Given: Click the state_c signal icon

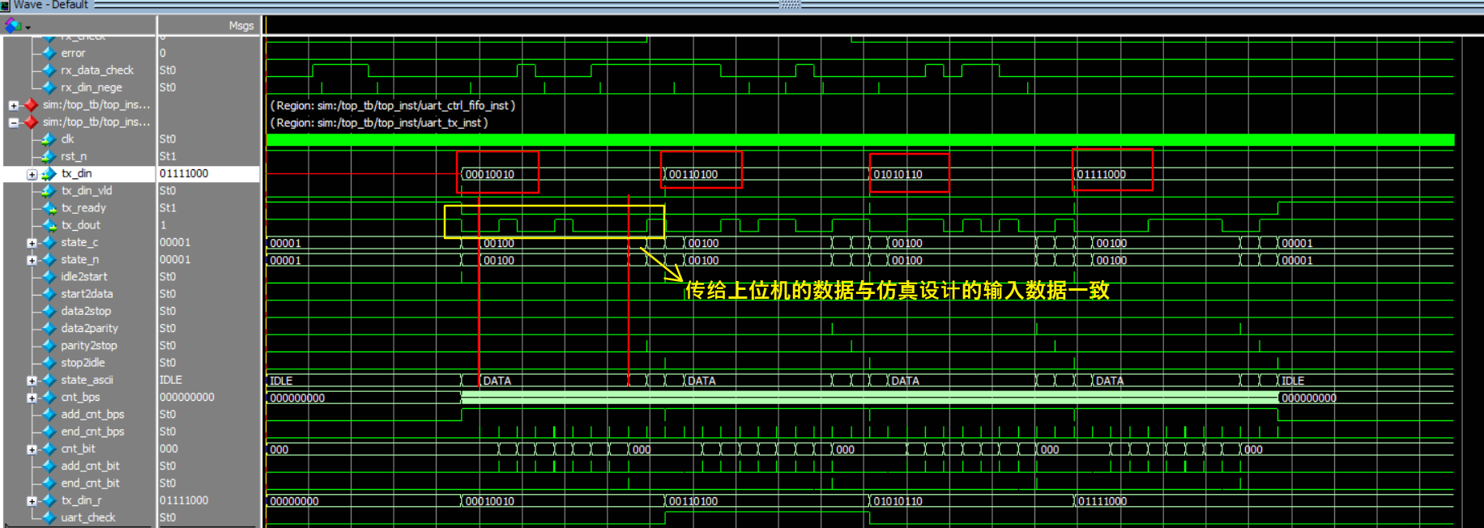Looking at the screenshot, I should tap(49, 242).
